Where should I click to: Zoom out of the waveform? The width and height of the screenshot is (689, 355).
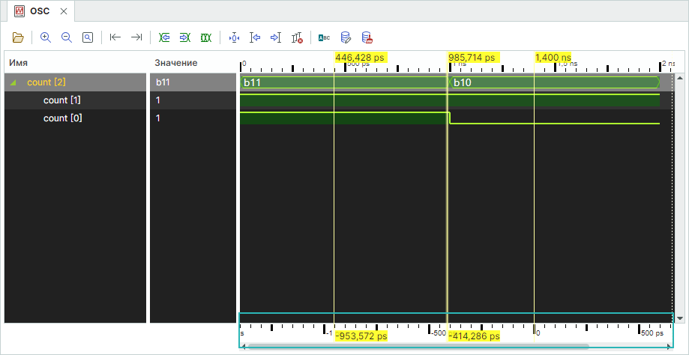67,37
